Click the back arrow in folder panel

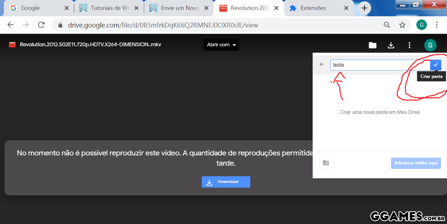(322, 64)
